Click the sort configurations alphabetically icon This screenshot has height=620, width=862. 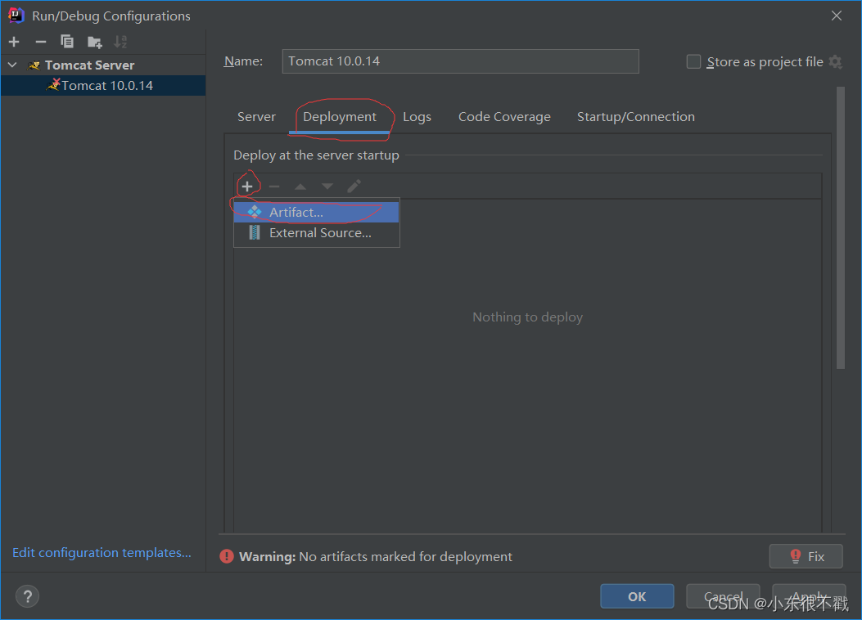pyautogui.click(x=120, y=42)
